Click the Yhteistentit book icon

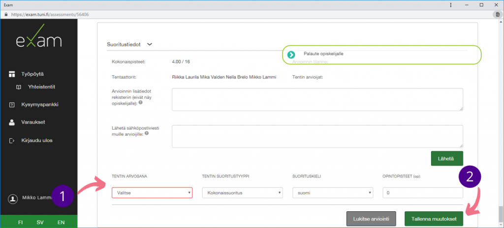point(19,87)
